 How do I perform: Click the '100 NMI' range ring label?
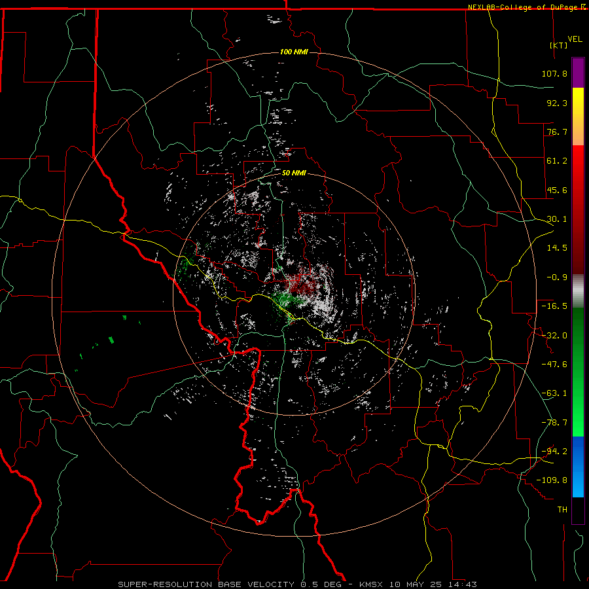coord(294,52)
